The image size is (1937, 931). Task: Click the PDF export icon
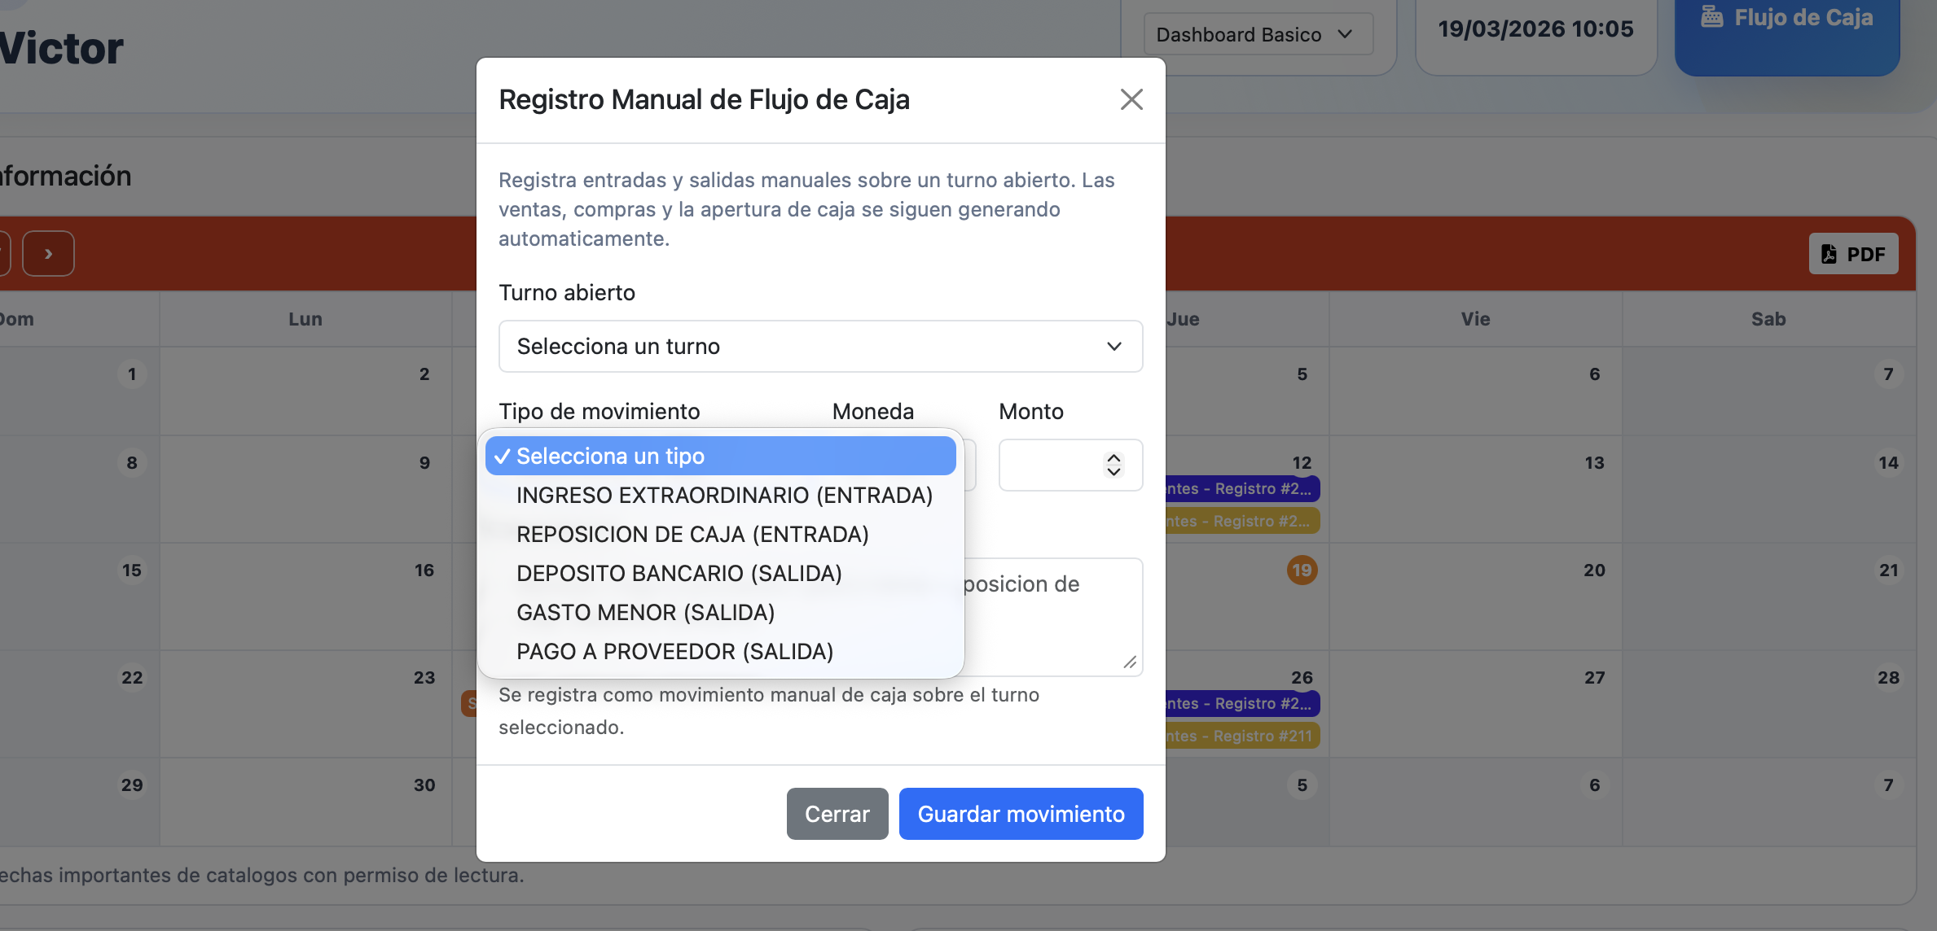coord(1829,253)
